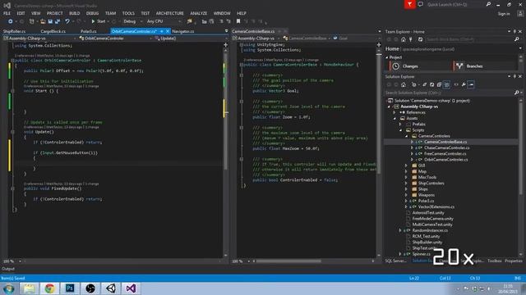Click the Changes link in Team Explorer

410,66
